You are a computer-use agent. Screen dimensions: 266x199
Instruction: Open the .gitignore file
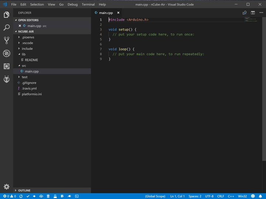[29, 83]
